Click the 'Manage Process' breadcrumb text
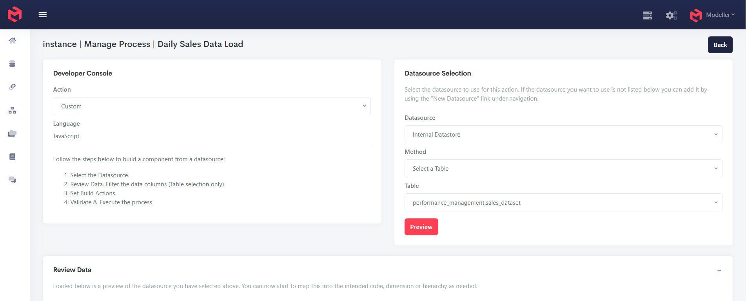This screenshot has width=746, height=301. click(117, 44)
